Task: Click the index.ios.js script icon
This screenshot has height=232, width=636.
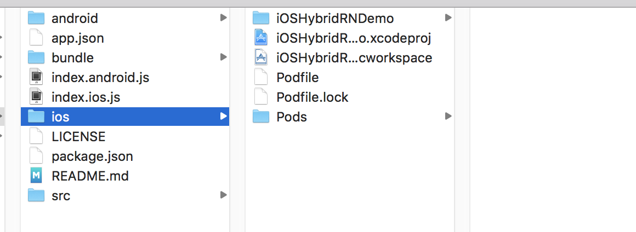Action: (x=36, y=97)
